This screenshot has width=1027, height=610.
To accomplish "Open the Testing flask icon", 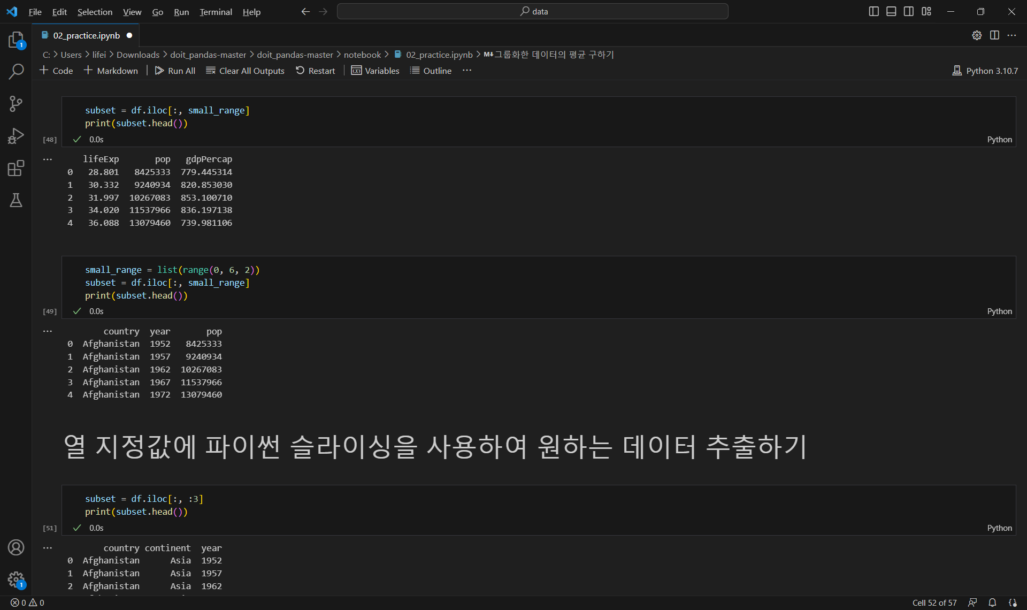I will click(16, 200).
